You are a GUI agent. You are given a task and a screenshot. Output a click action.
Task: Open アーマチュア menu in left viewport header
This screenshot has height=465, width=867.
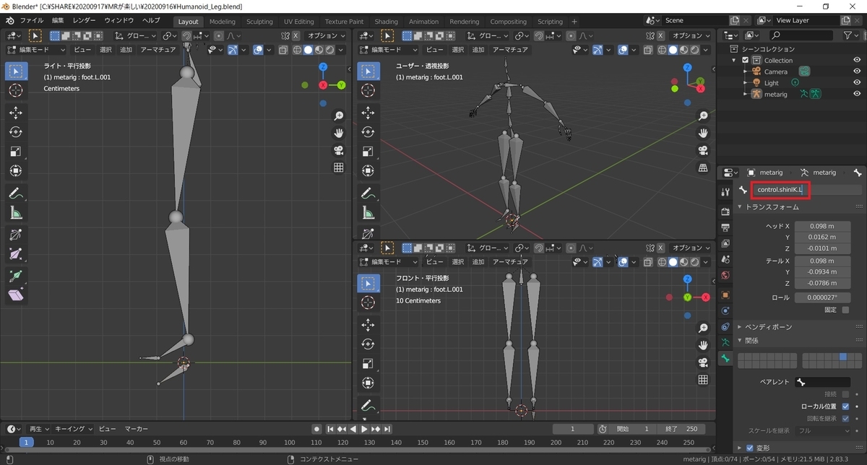point(157,50)
